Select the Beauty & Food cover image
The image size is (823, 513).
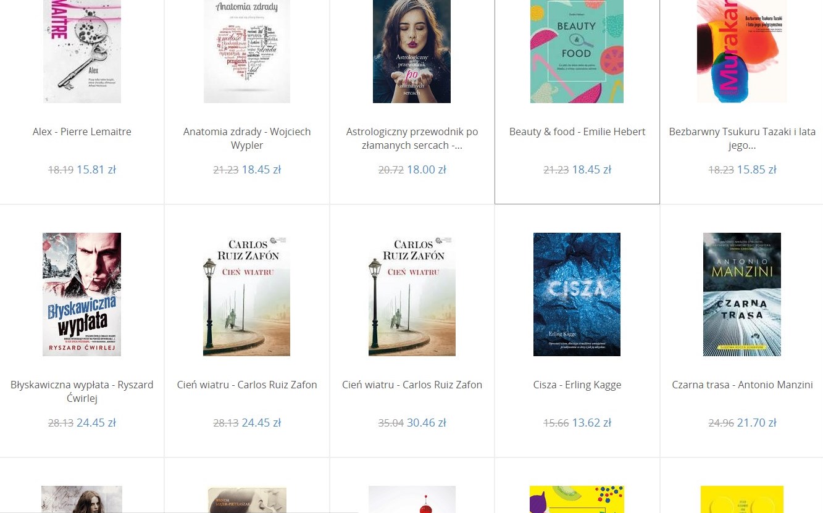pos(577,51)
